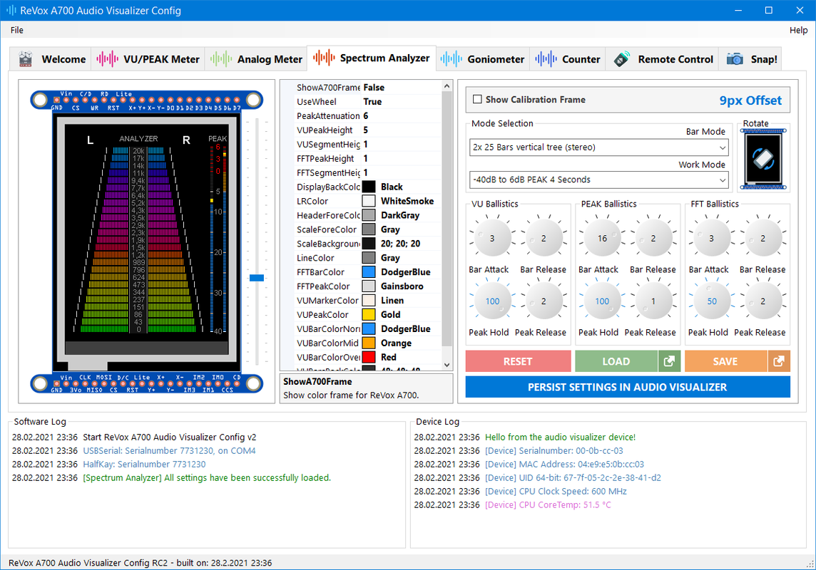Screen dimensions: 816x570
Task: Open the Help menu
Action: click(x=798, y=30)
